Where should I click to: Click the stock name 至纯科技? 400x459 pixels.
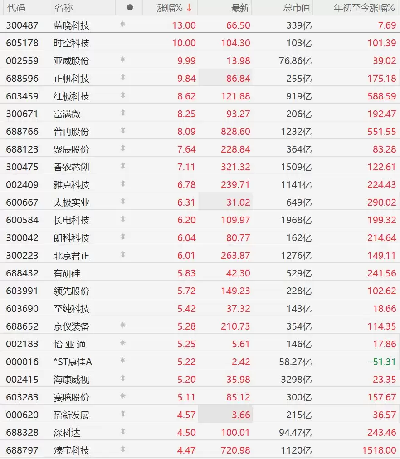pyautogui.click(x=71, y=309)
